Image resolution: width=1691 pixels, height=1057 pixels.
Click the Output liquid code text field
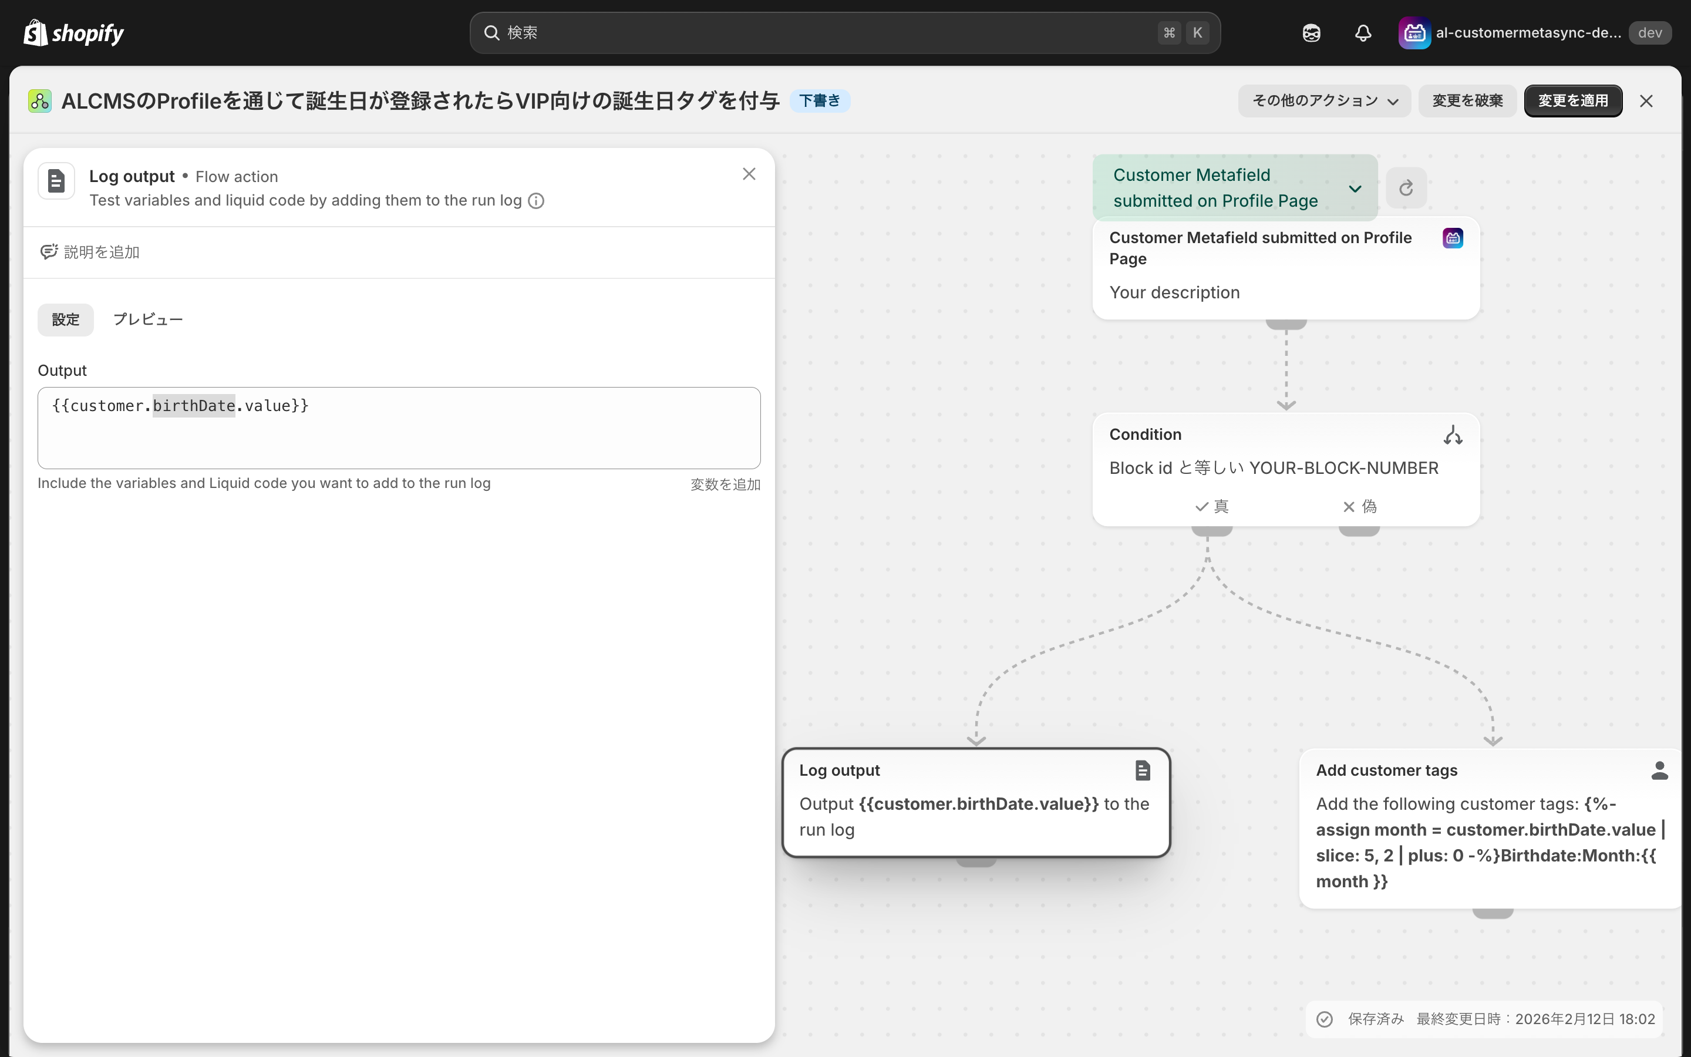(398, 427)
